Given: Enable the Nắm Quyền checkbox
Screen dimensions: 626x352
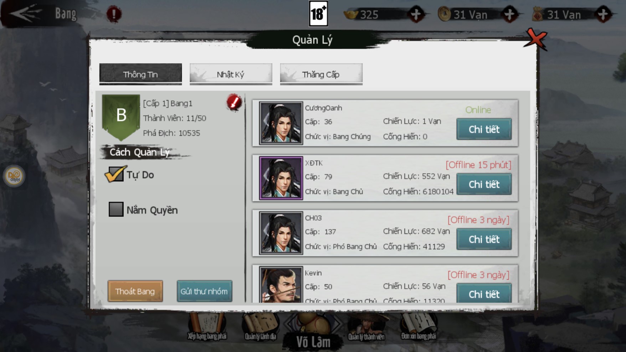Looking at the screenshot, I should [116, 209].
